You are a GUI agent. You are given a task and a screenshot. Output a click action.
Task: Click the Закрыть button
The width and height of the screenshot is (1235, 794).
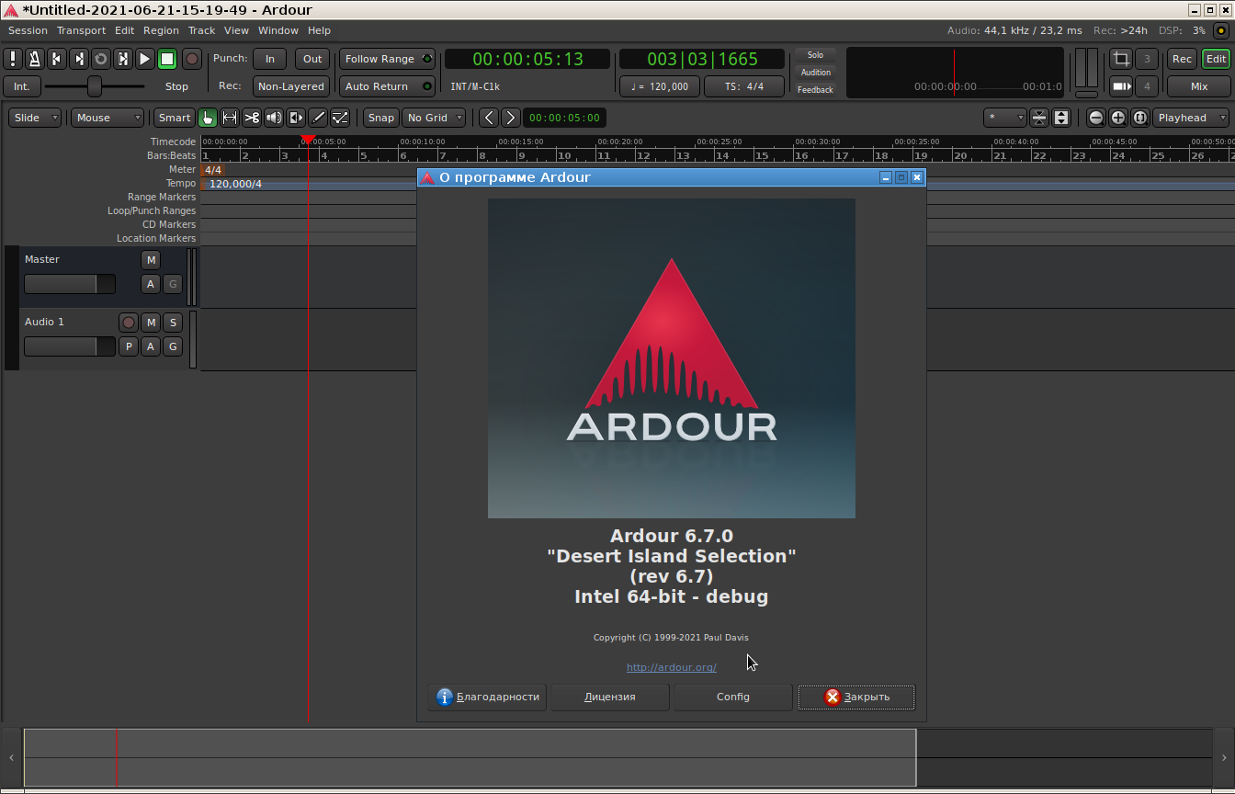856,697
